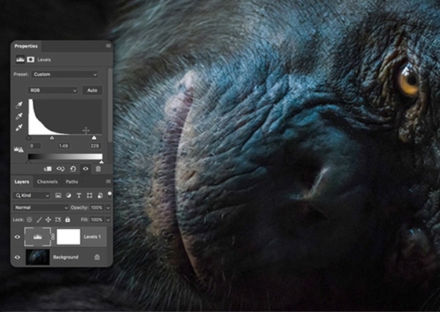Open the Fill slider dropdown arrow

[x=108, y=220]
